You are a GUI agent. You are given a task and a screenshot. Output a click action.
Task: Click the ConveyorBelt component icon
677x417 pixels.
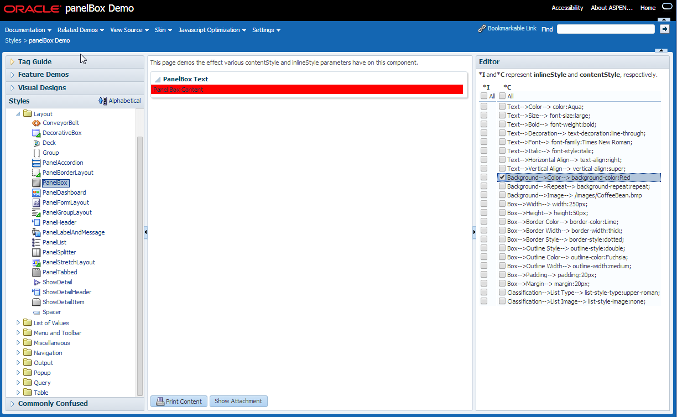37,123
